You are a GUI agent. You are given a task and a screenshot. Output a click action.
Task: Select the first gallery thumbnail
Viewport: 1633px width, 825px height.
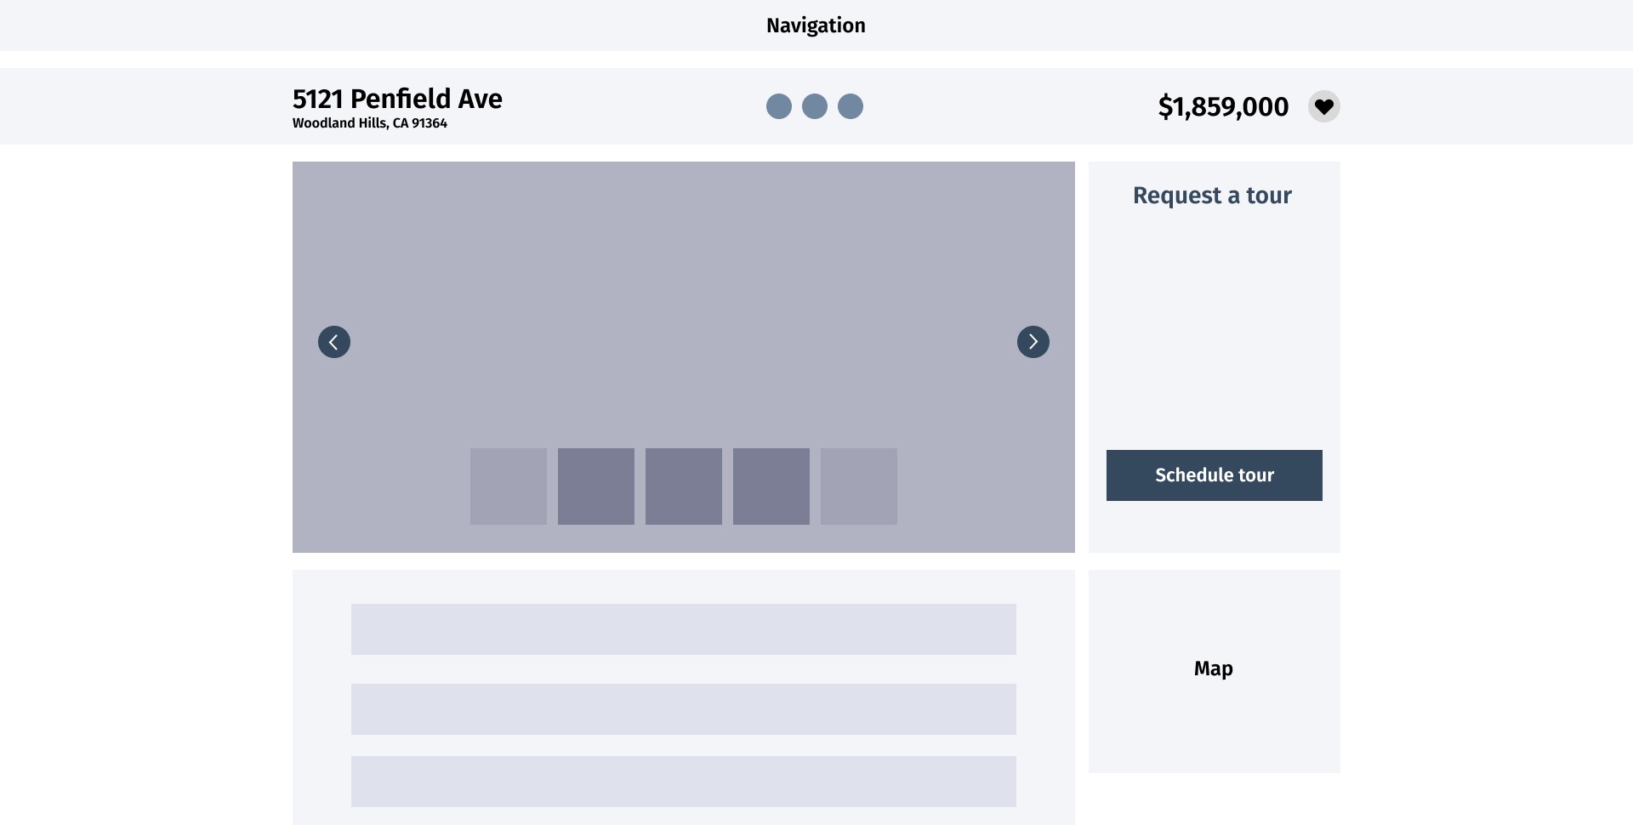tap(509, 486)
